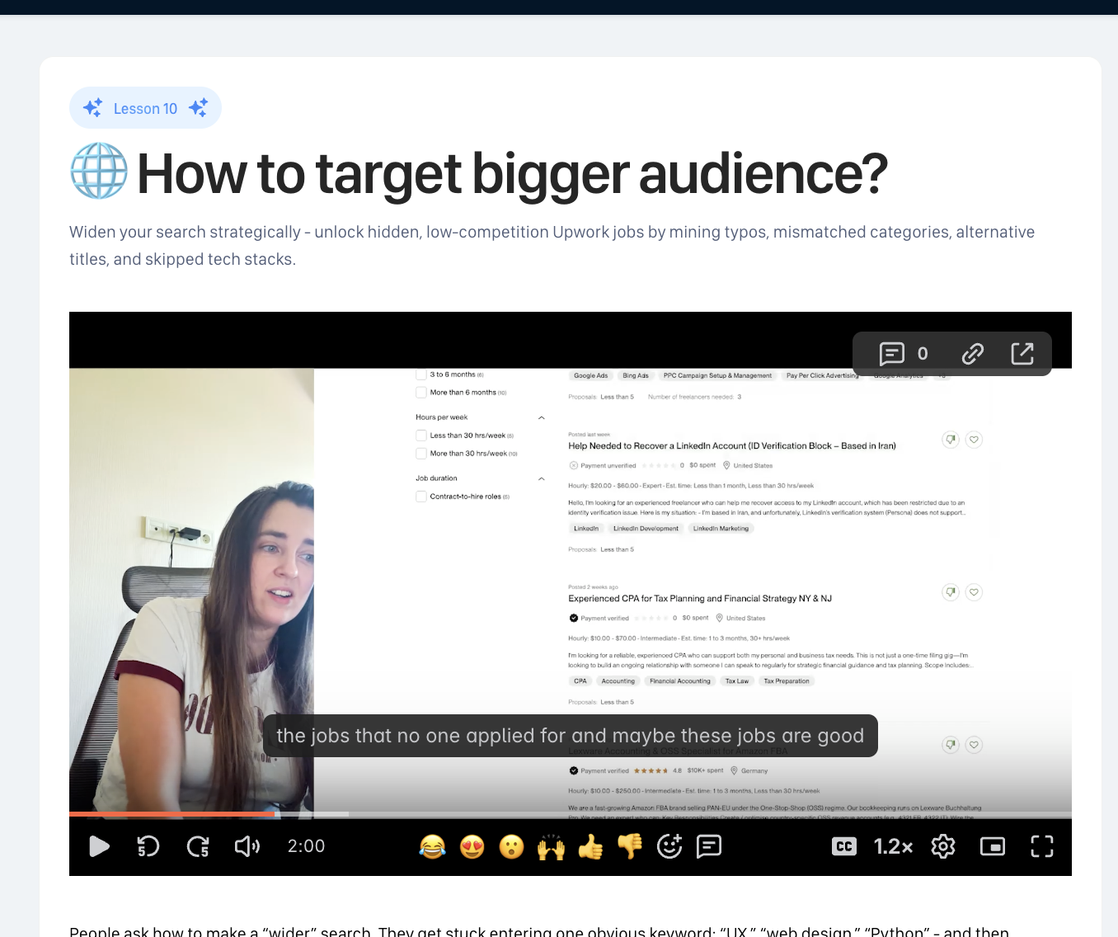Viewport: 1118px width, 937px height.
Task: Click the video caption subtitle text
Action: (x=571, y=736)
